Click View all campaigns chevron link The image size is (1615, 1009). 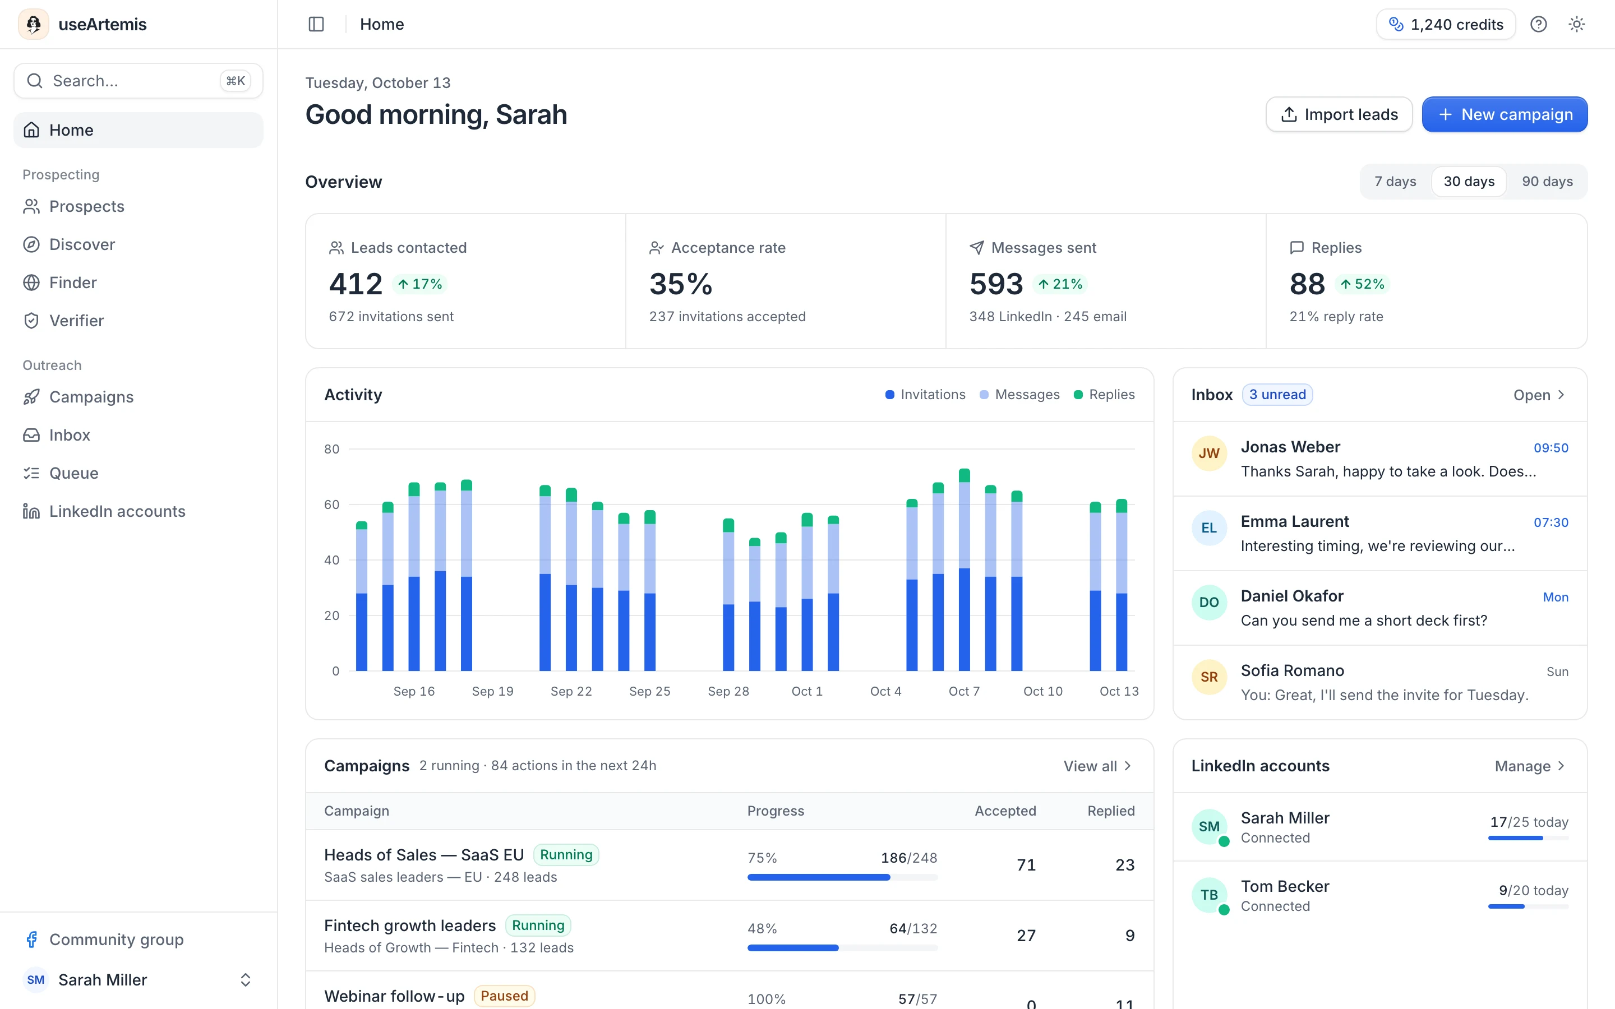1098,766
